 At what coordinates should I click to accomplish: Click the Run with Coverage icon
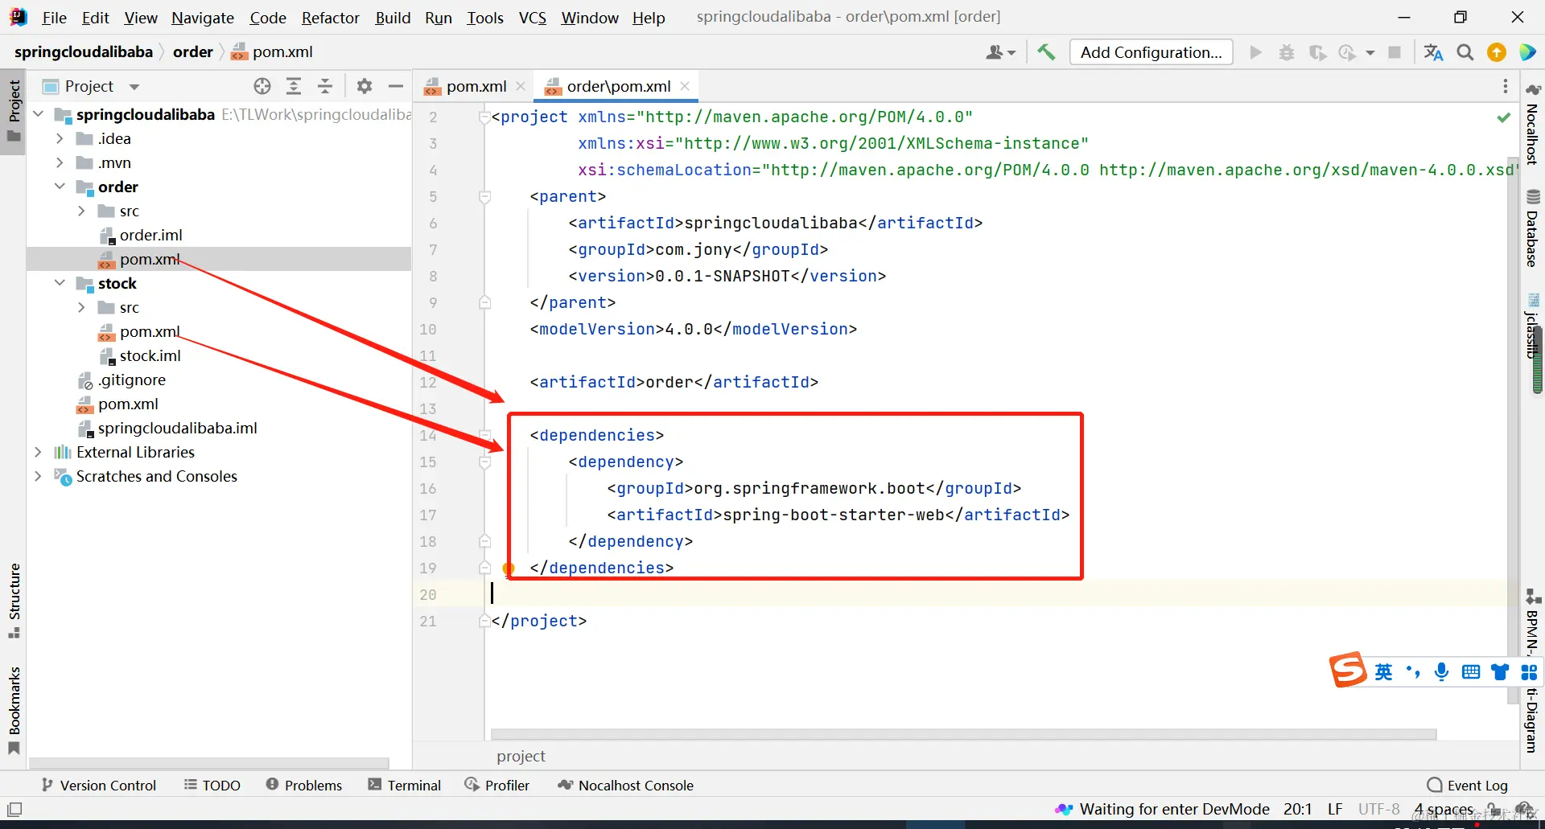pos(1317,52)
